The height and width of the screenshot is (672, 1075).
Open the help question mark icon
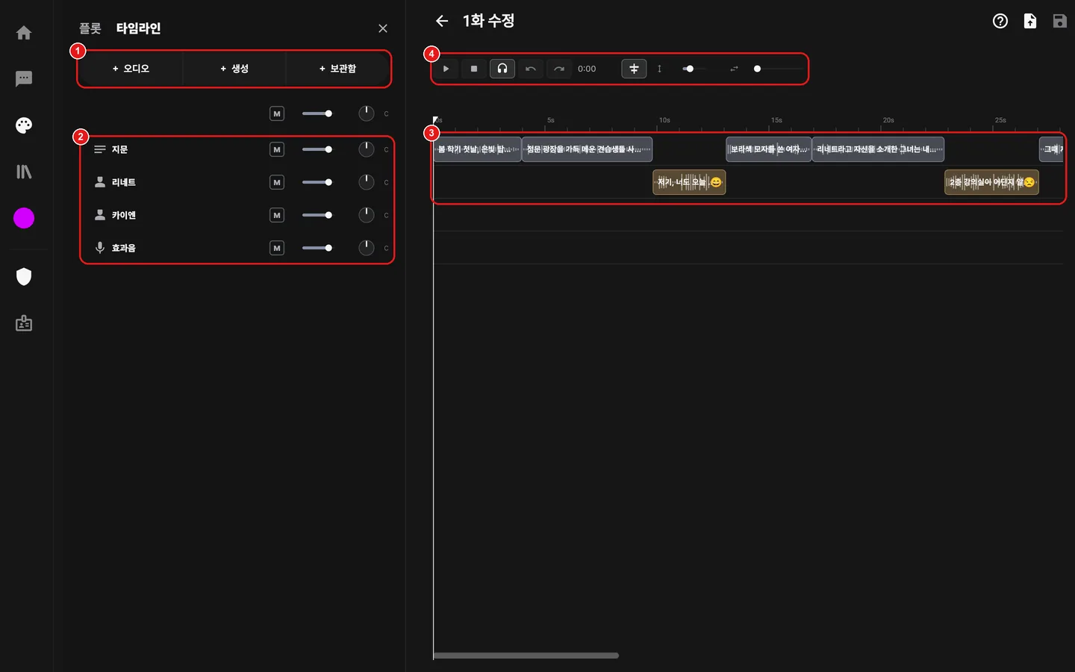pos(1000,21)
